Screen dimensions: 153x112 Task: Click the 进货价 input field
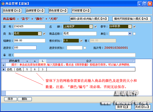[x=25, y=48]
